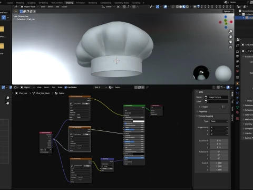Click the Chef_Hat breadcrumb in node editor

[23, 93]
